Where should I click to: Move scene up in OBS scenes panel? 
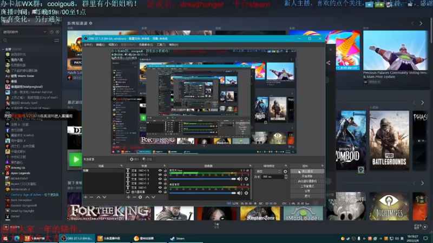(x=99, y=197)
